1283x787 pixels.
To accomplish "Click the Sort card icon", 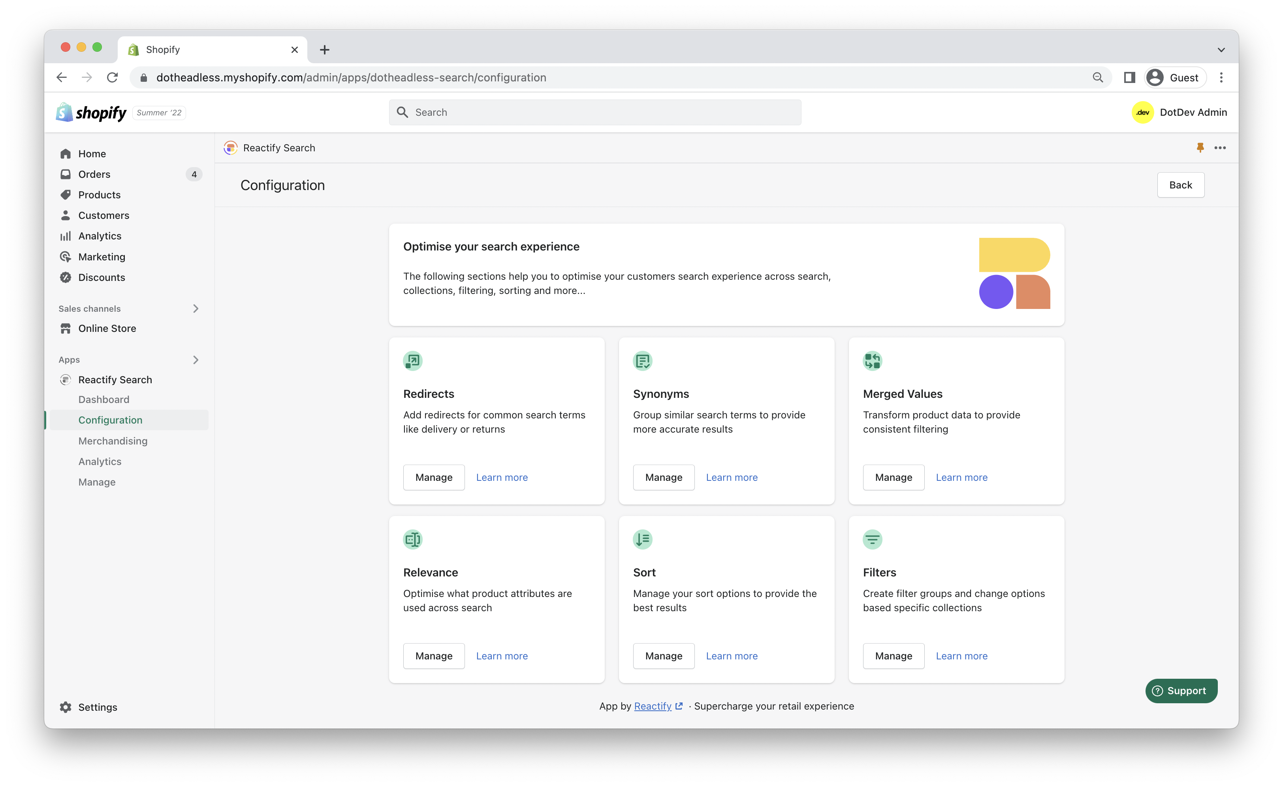I will pos(643,539).
